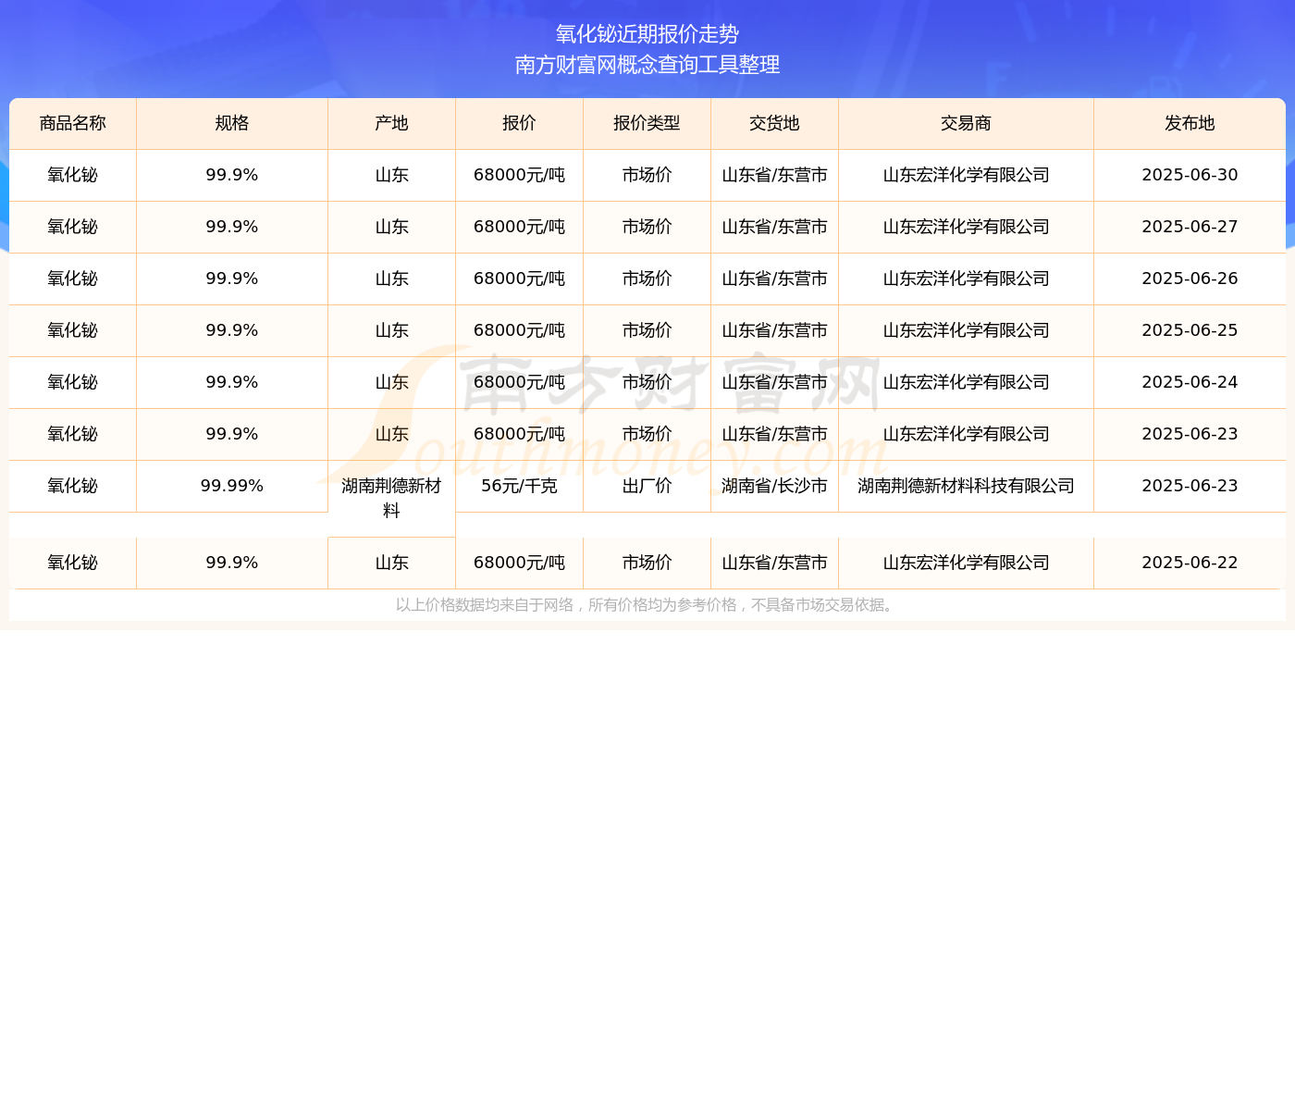This screenshot has width=1295, height=1115.
Task: Click the 湖南省/长沙市 delivery cell
Action: tap(774, 486)
